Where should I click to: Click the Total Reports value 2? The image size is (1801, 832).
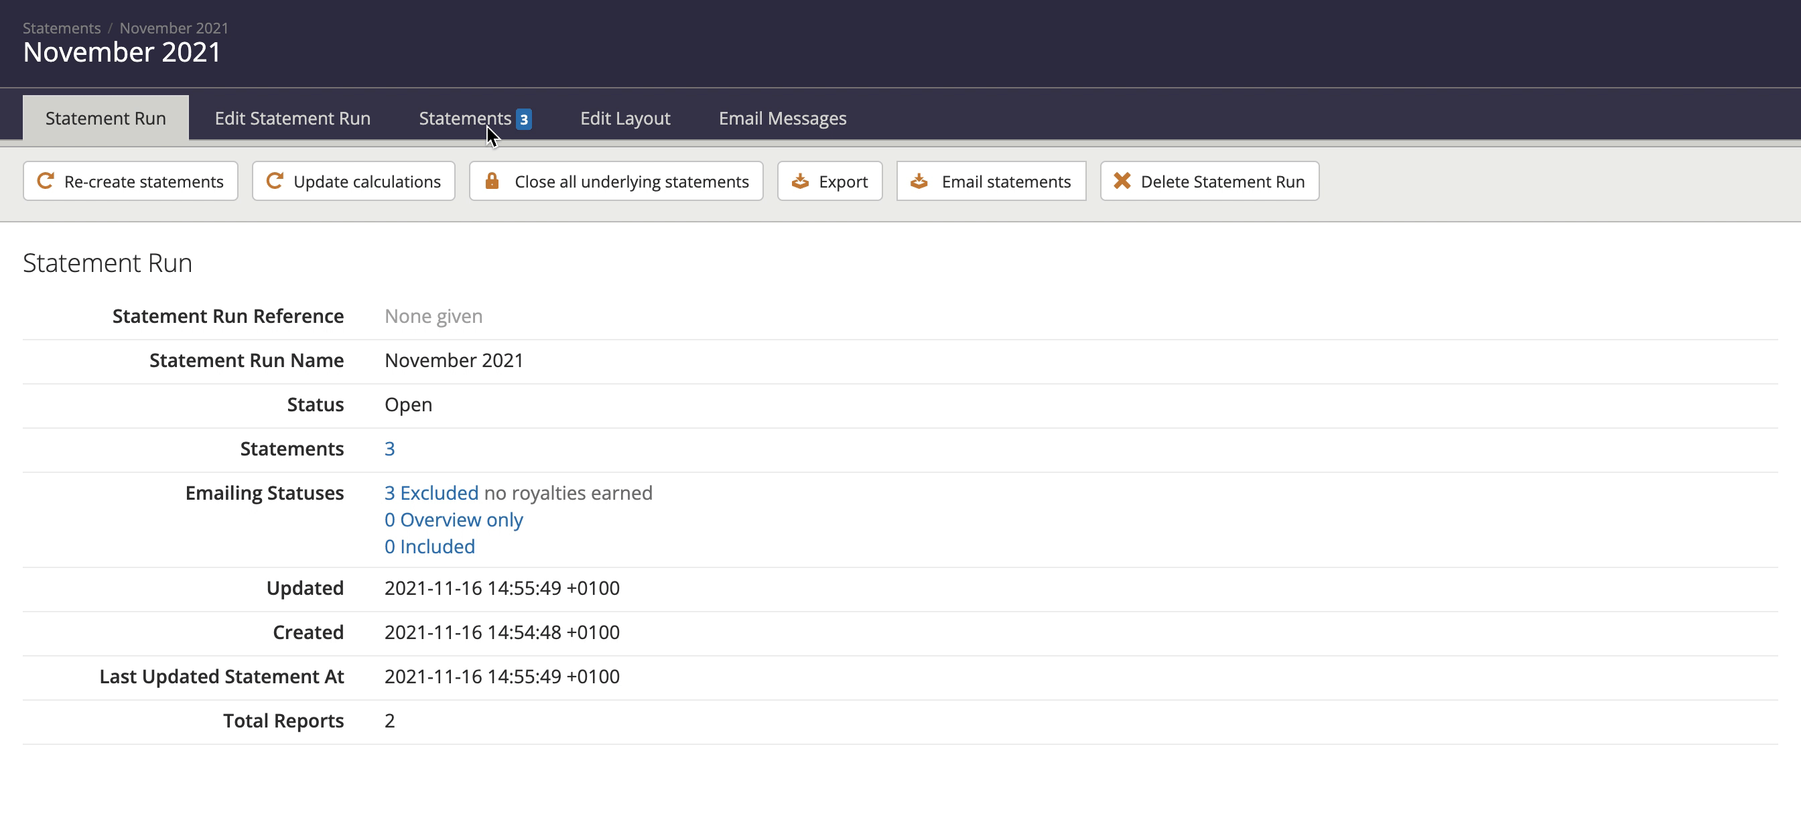click(x=389, y=721)
